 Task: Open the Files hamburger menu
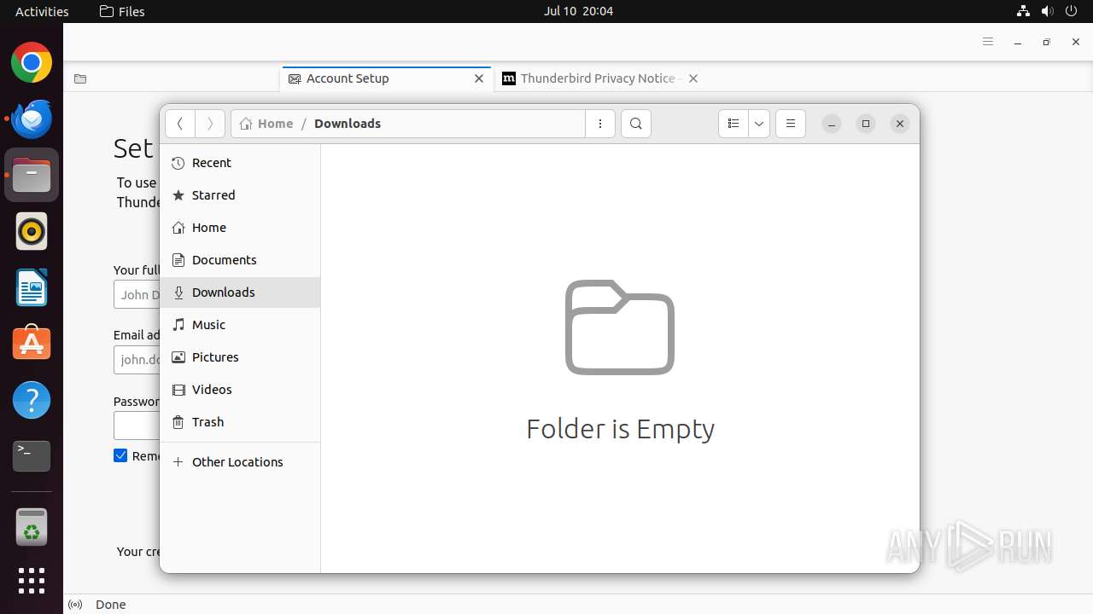pos(791,124)
